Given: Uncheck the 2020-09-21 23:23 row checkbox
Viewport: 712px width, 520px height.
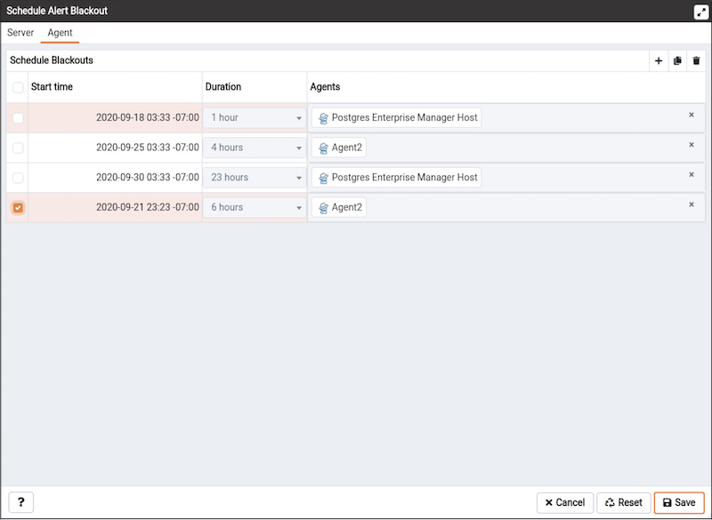Looking at the screenshot, I should coord(18,208).
